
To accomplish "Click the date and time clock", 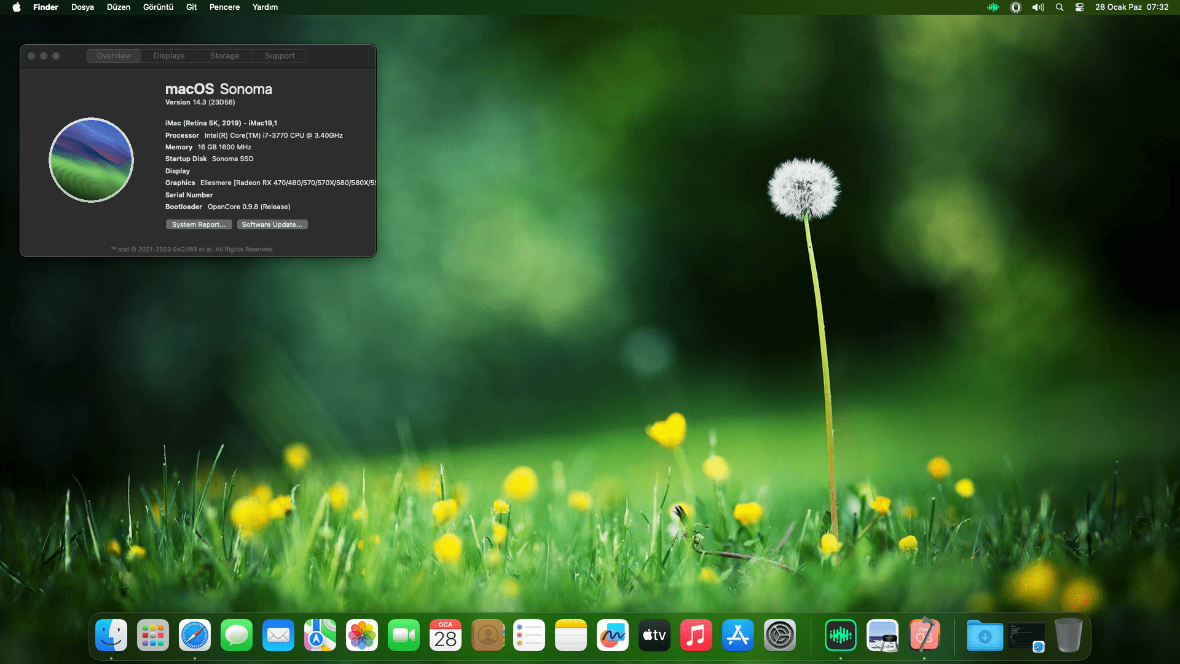I will click(x=1131, y=7).
